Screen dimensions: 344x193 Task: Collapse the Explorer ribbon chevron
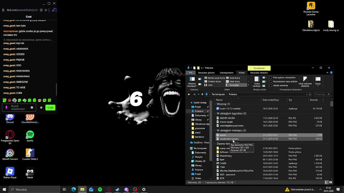click(327, 73)
